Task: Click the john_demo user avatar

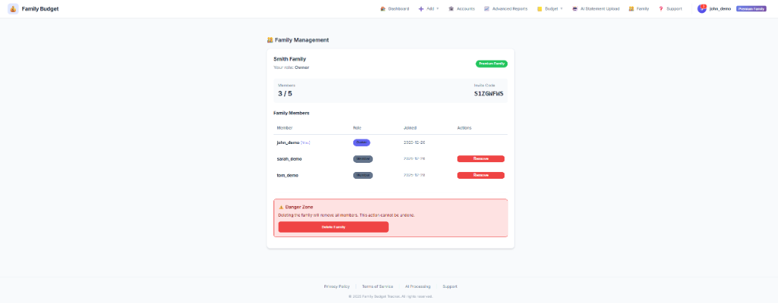Action: pos(702,8)
